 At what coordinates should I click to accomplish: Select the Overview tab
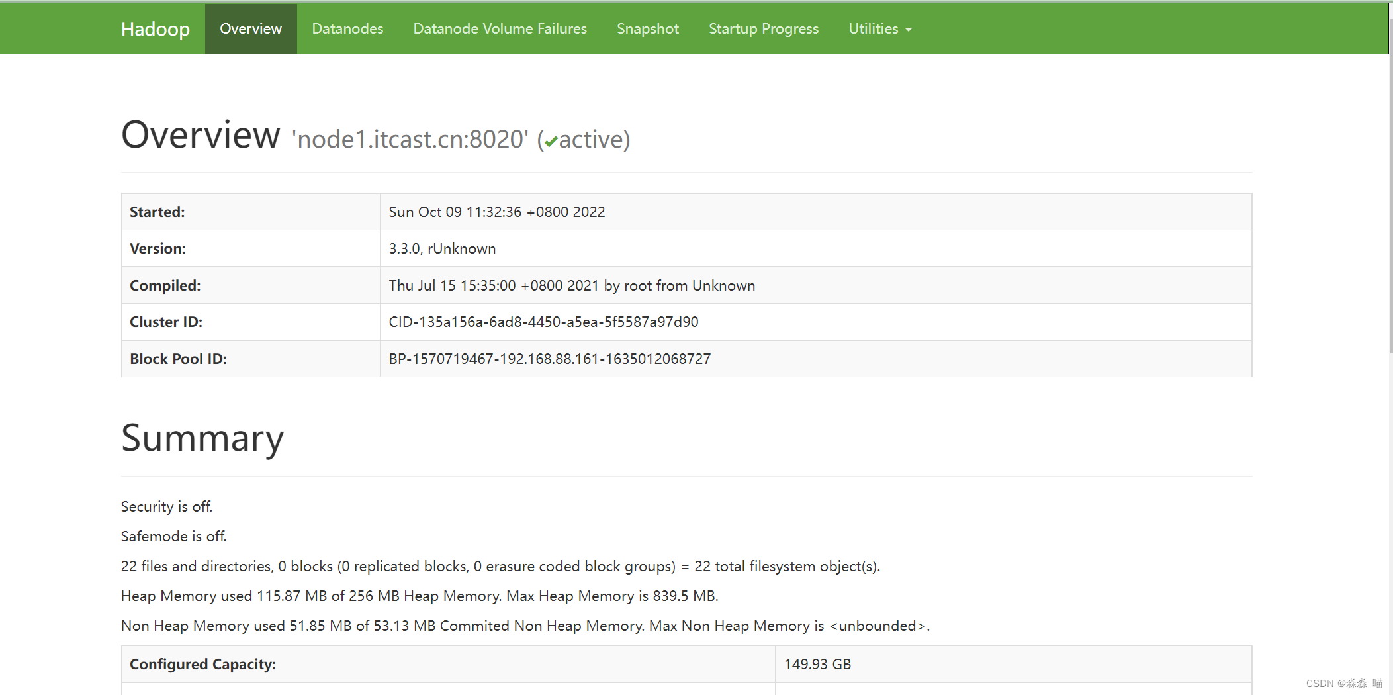[251, 29]
